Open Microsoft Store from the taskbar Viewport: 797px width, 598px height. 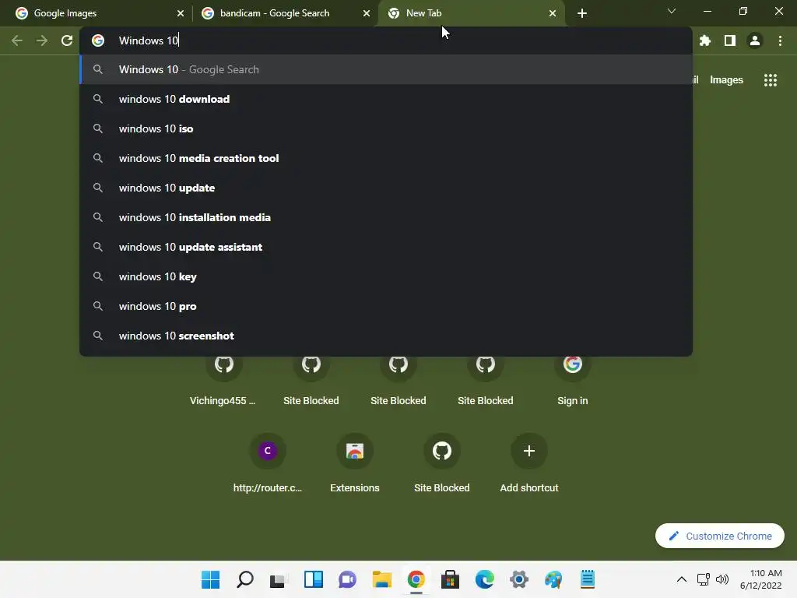click(x=451, y=579)
